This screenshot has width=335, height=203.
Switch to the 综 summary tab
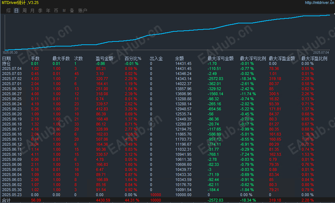9,10
